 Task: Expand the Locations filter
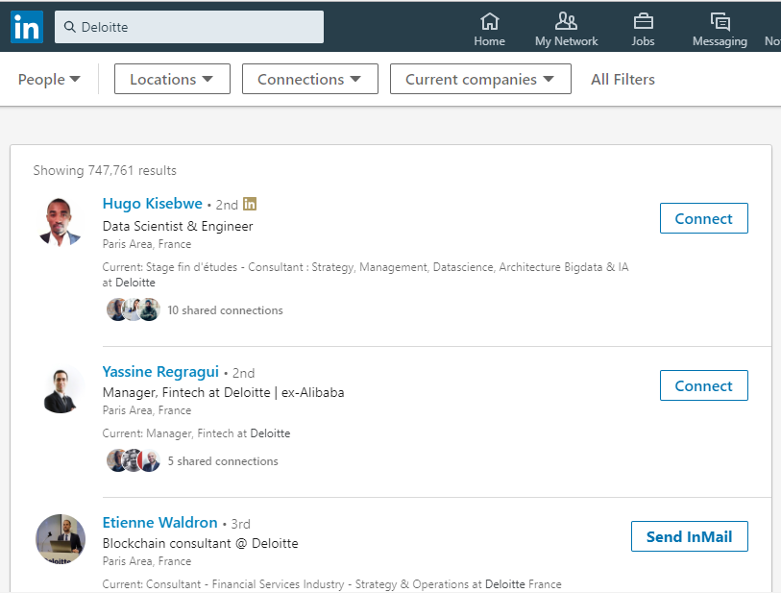coord(172,79)
